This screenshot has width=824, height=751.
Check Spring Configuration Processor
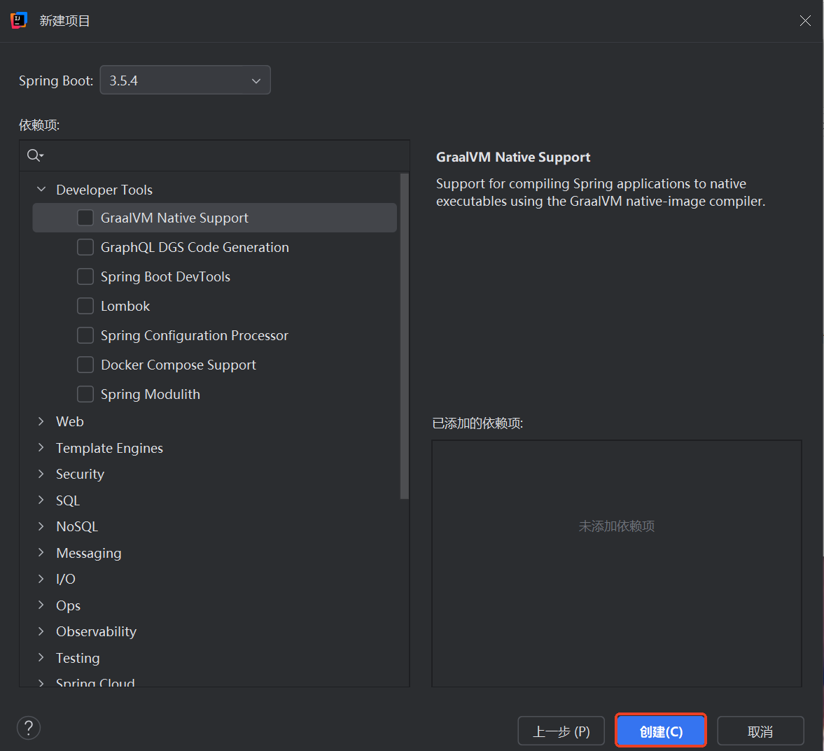85,335
